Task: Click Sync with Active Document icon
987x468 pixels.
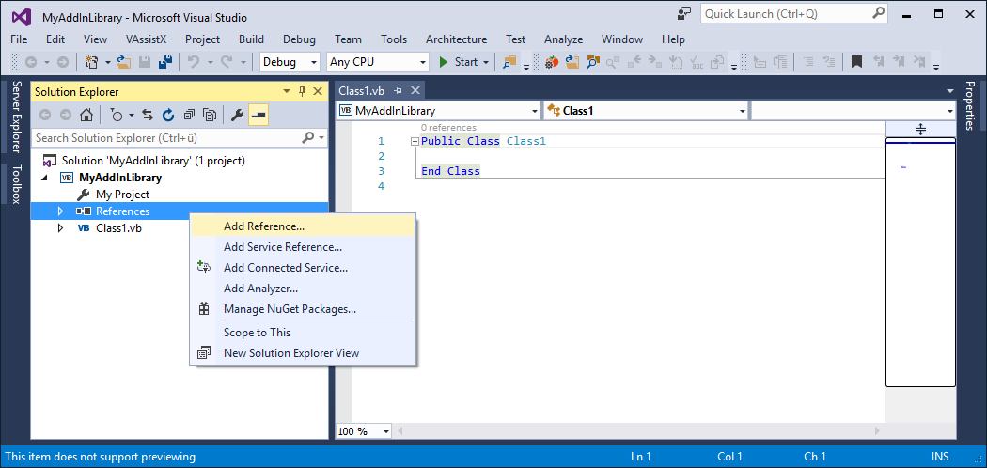Action: click(x=148, y=115)
